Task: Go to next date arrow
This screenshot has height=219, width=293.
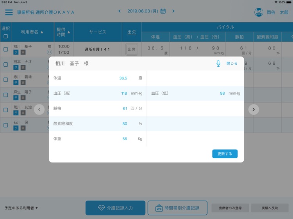Action: coord(173,11)
